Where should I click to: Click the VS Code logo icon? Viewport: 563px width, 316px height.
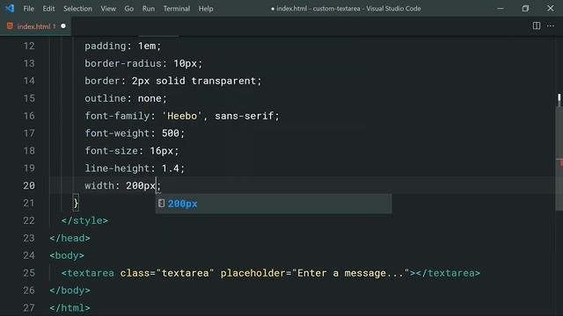pos(10,8)
